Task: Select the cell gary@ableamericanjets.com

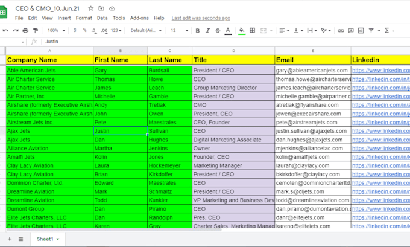Action: (313, 71)
